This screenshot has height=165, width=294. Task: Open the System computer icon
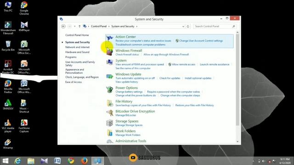coord(110,62)
